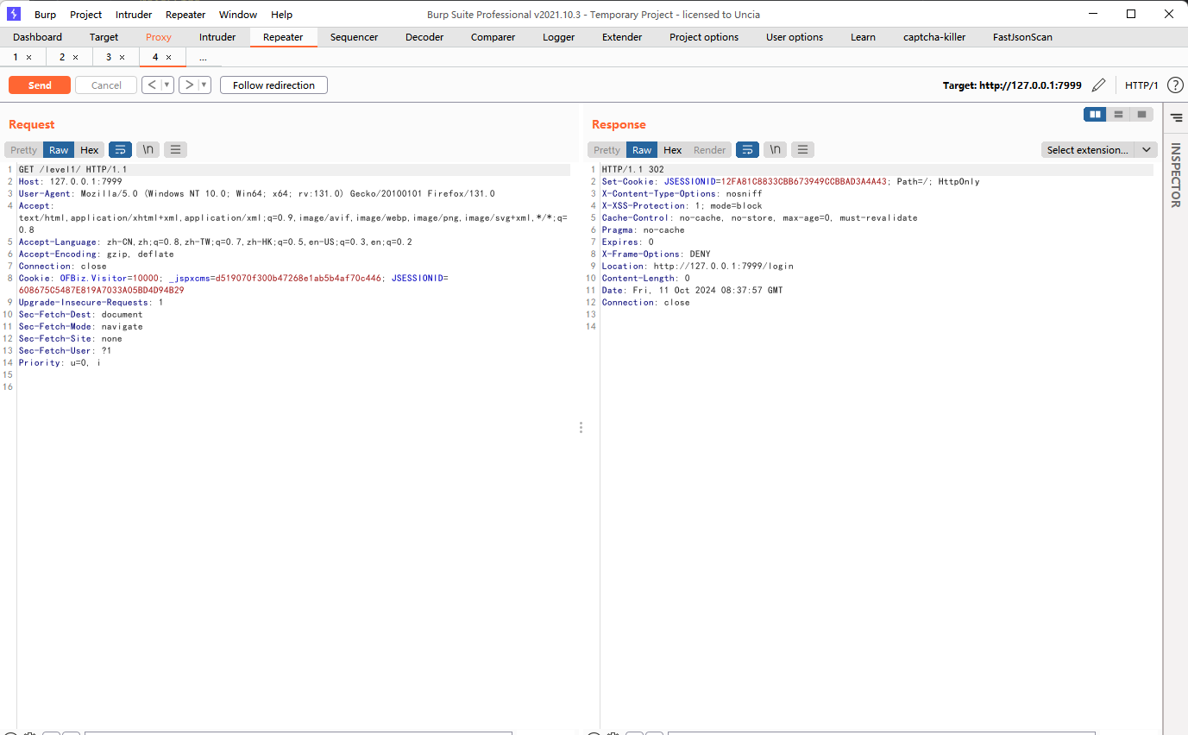
Task: Toggle show non-printable chars in Response panel
Action: pos(775,150)
